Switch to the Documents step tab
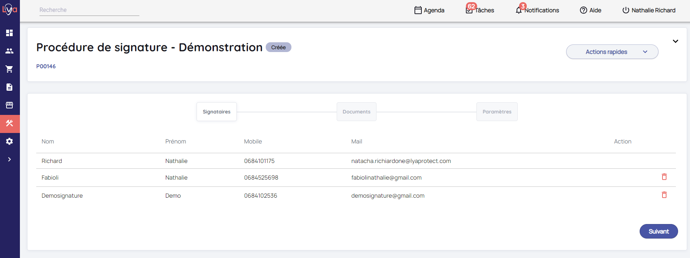690x258 pixels. 356,112
